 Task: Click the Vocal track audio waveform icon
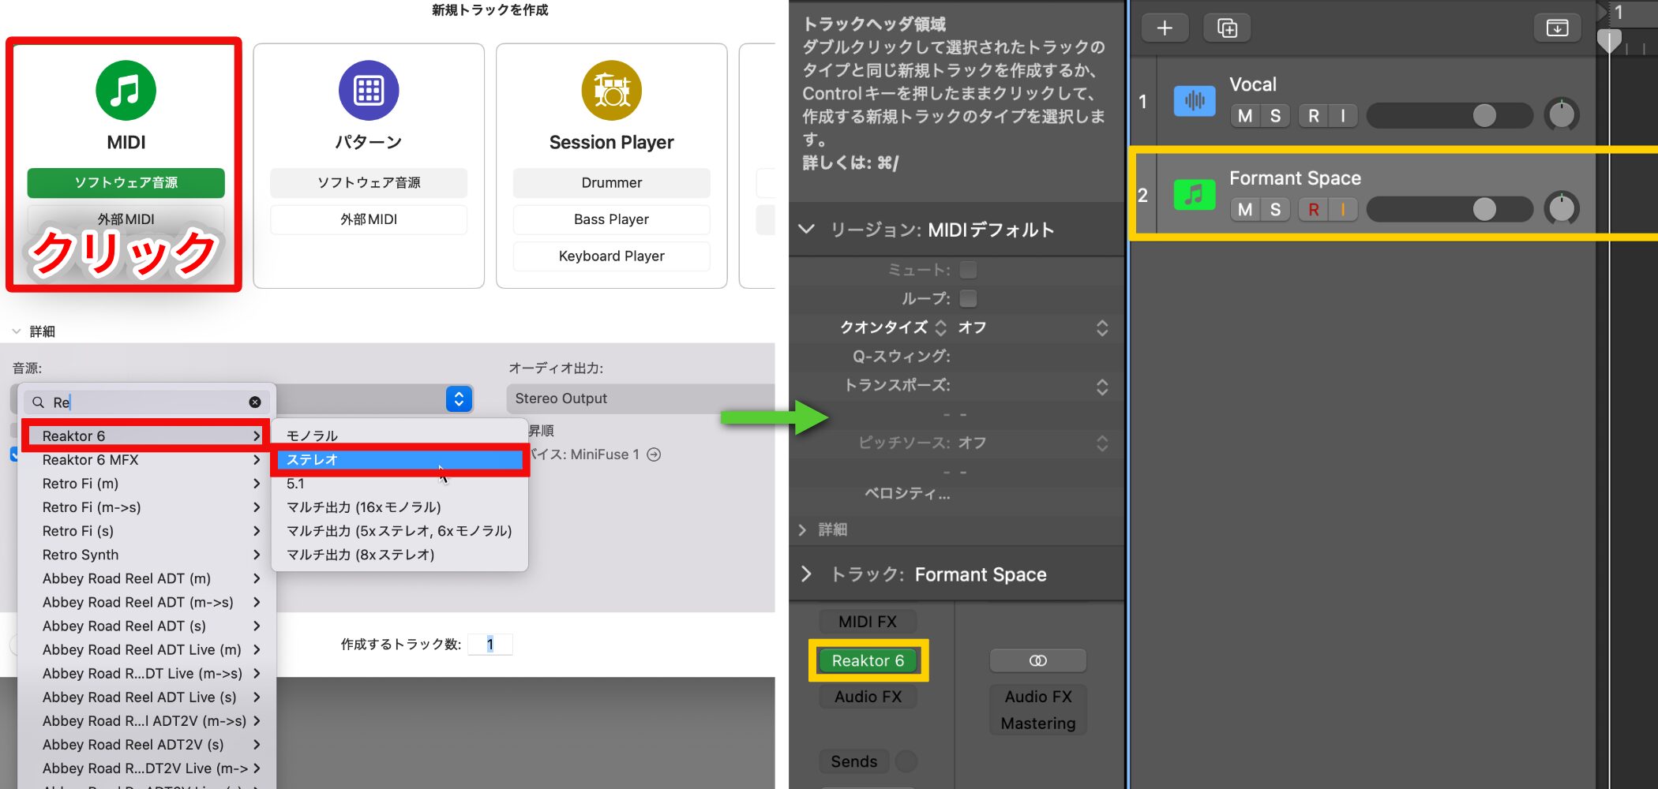point(1194,101)
